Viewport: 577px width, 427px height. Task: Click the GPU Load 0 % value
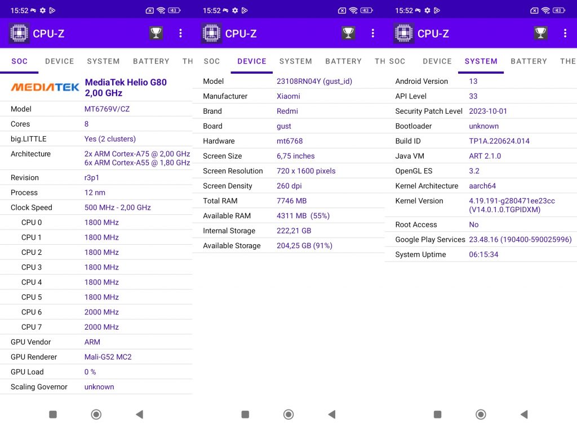click(90, 372)
